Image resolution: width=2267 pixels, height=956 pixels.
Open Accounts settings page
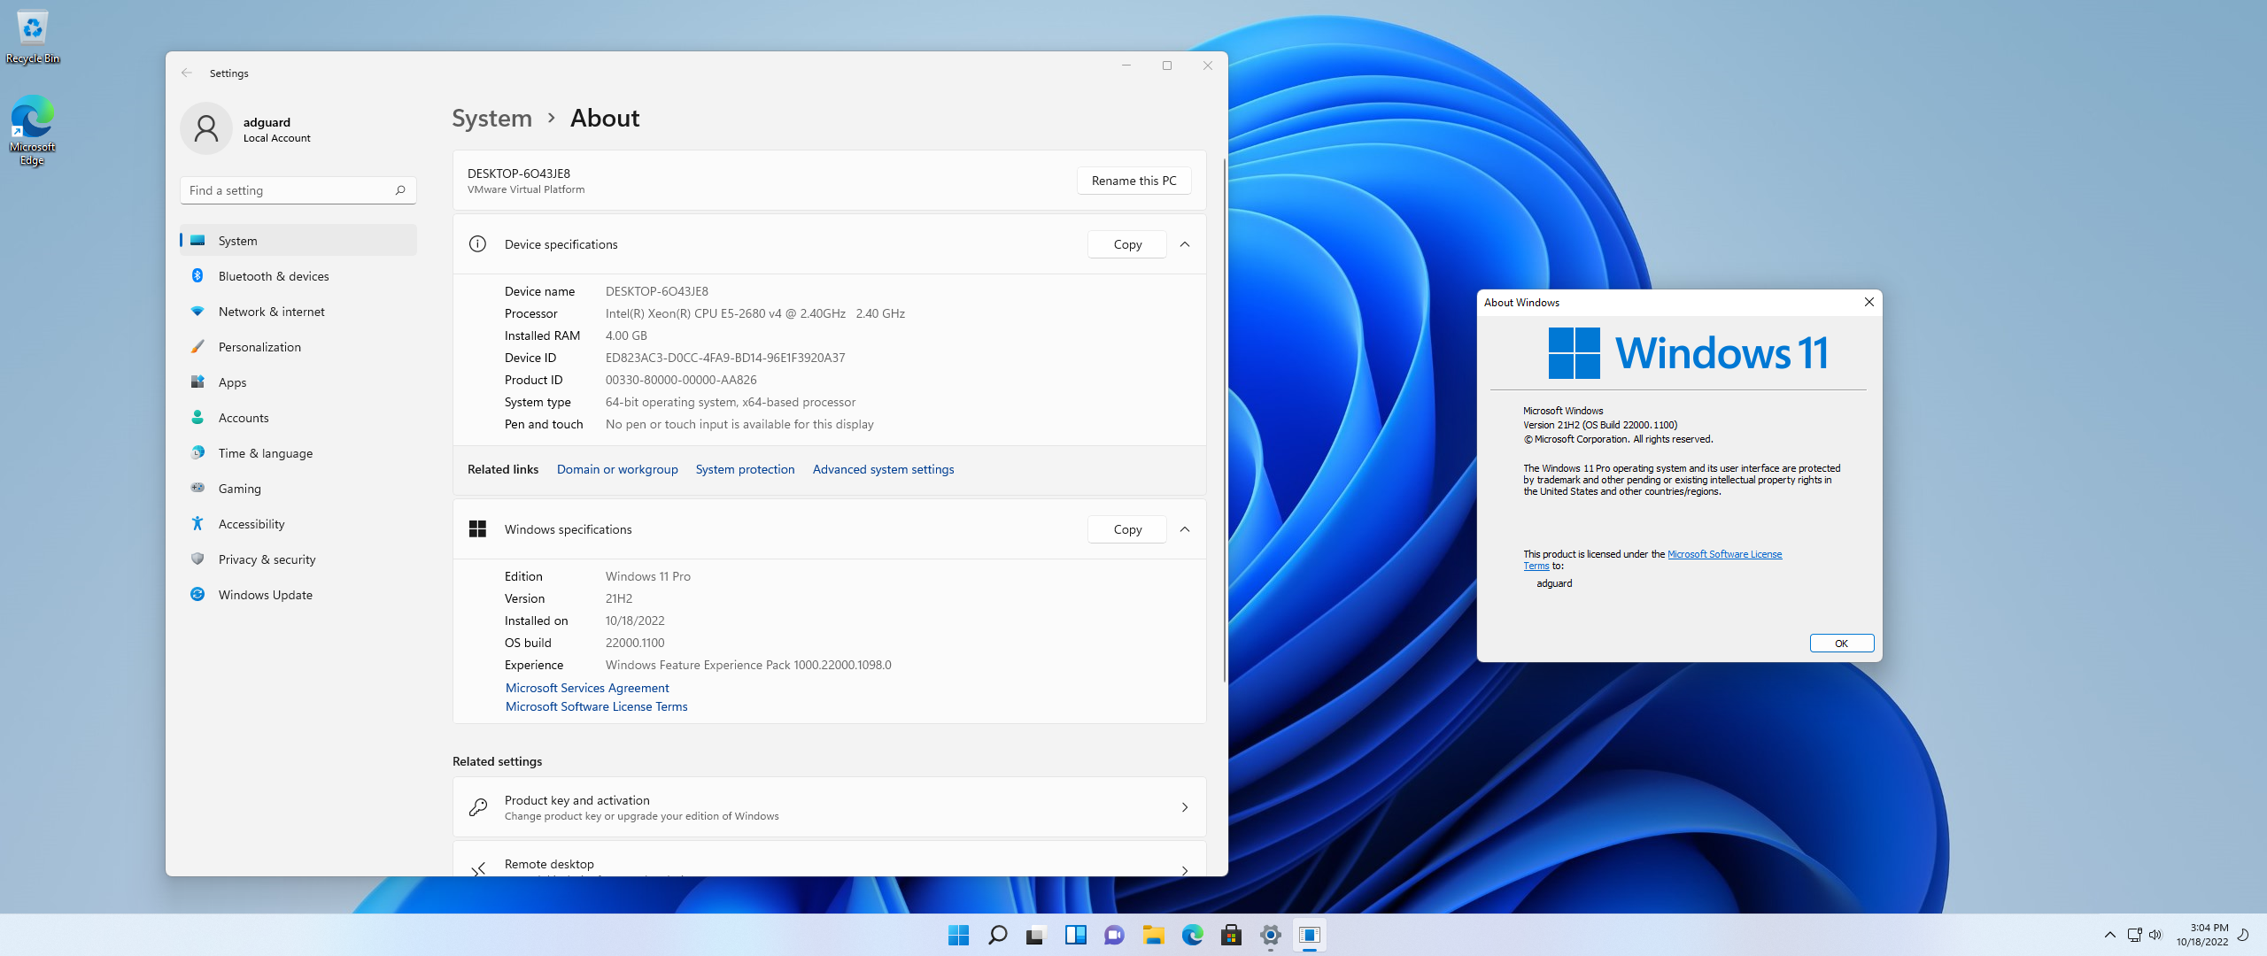click(x=298, y=418)
